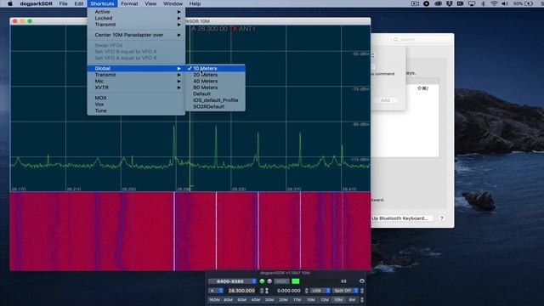Select the MOX shortcut item
Screen dimensions: 544x306
(x=136, y=98)
